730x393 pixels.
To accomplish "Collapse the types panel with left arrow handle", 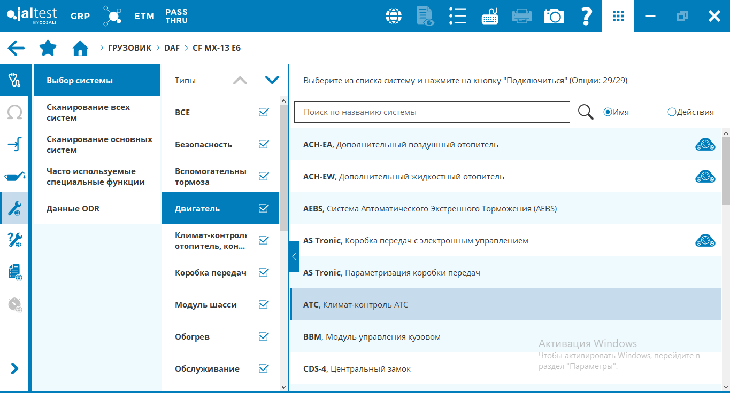I will 294,256.
